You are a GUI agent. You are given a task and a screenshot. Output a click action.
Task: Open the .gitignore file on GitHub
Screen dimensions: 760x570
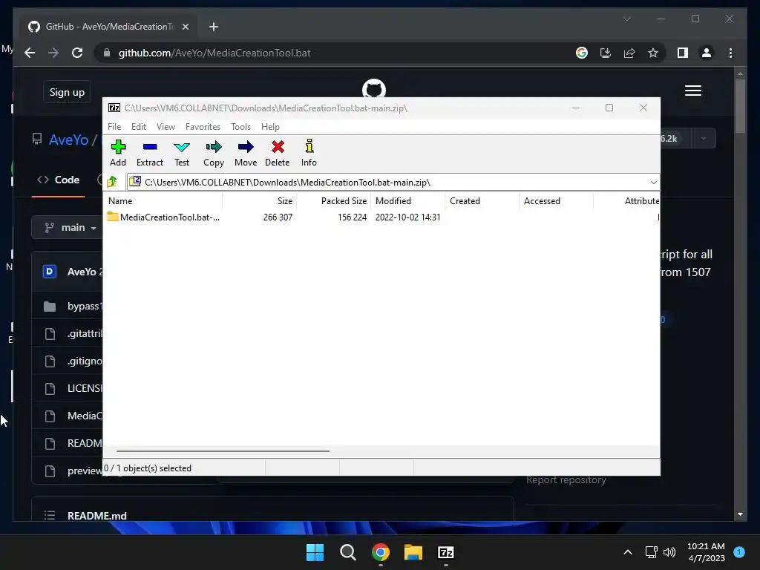(x=85, y=361)
